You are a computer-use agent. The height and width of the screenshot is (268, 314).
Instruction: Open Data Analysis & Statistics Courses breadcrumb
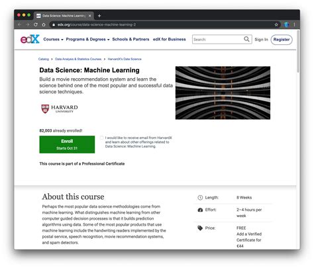click(x=78, y=59)
